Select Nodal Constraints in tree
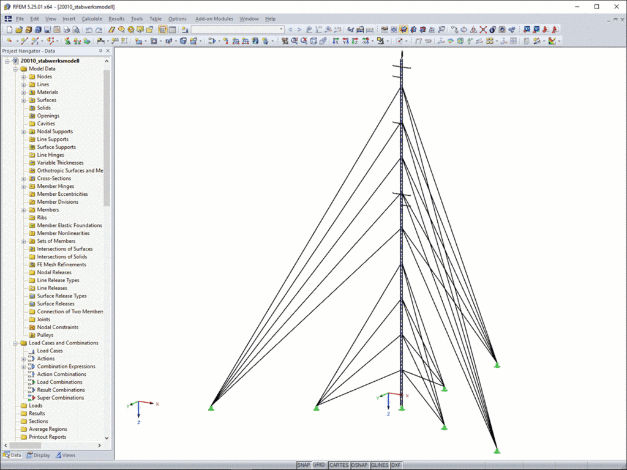The width and height of the screenshot is (627, 470). (58, 327)
